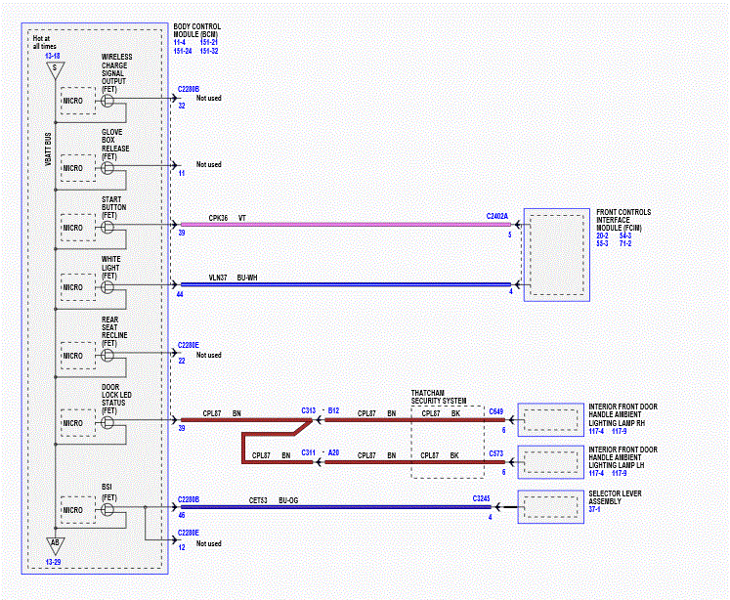Click the Thatcham Security System label
This screenshot has height=600, width=730.
439,397
